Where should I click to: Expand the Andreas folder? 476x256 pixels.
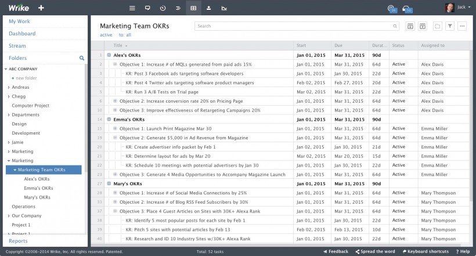(9, 87)
